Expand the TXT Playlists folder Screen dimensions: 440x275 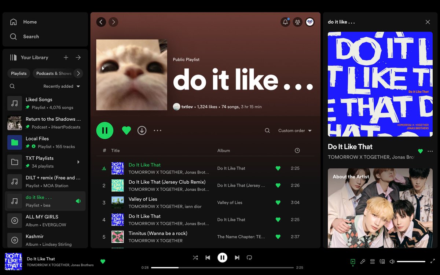78,162
